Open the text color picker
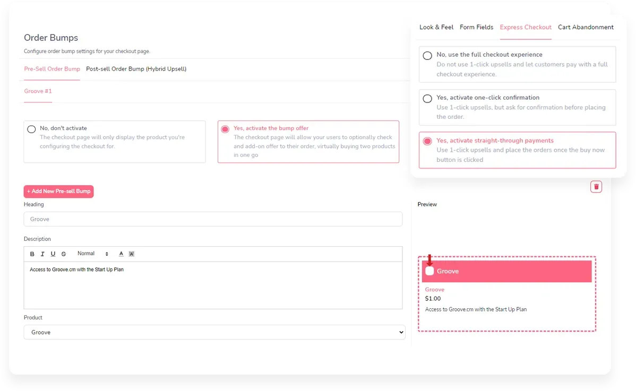Screen dimensions: 636x391 coord(121,254)
